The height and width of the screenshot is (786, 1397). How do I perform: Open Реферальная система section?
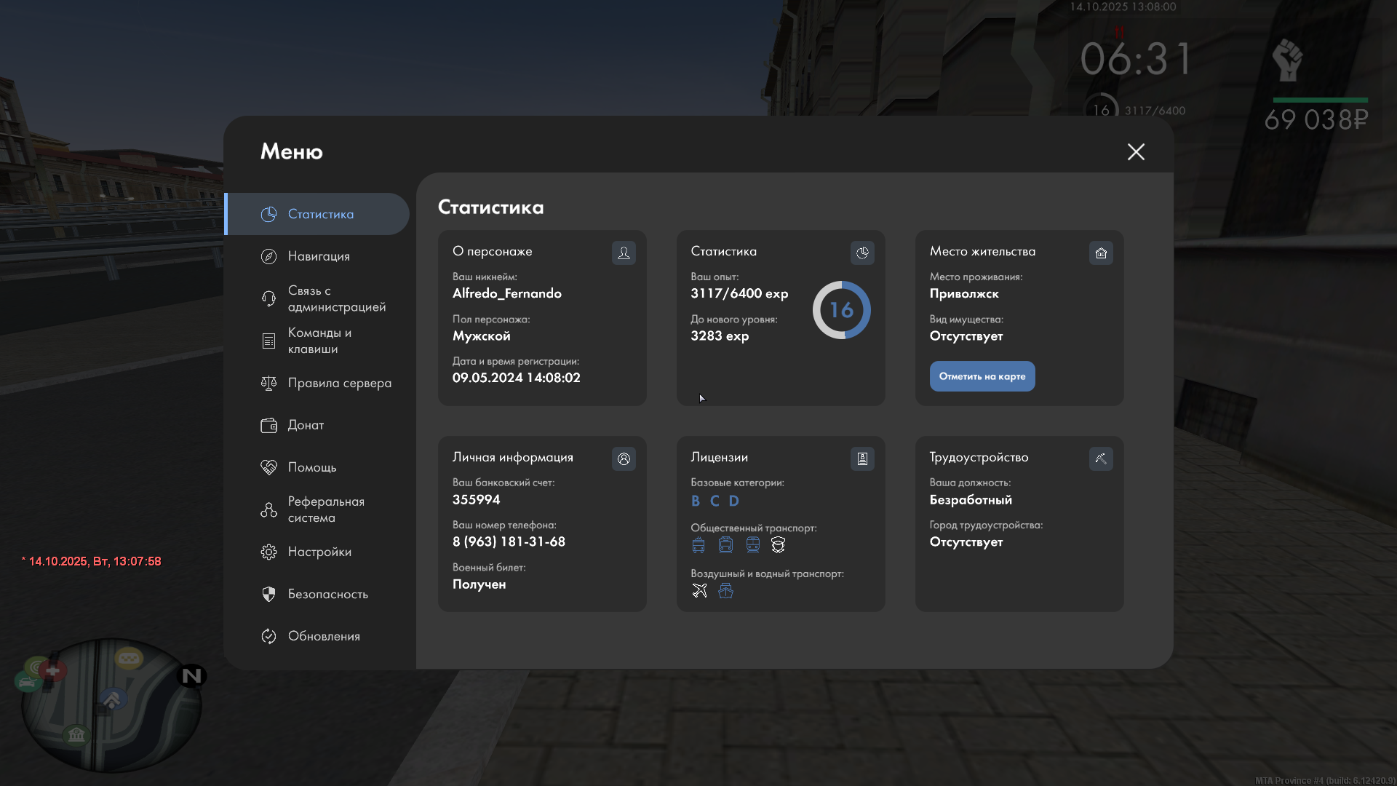pos(325,509)
